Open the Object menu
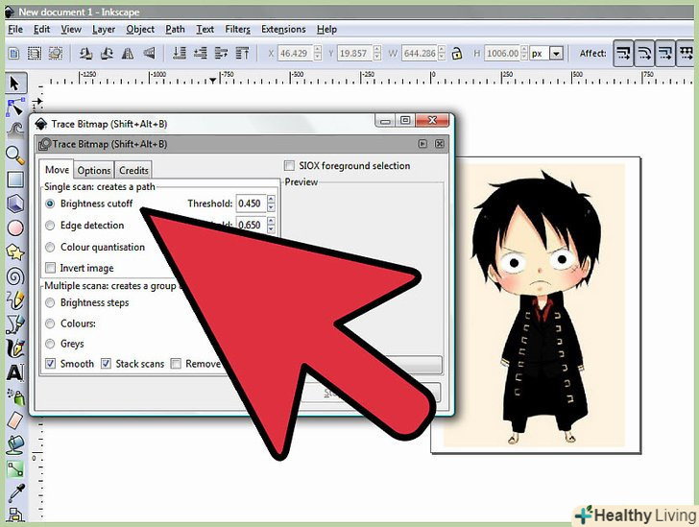Image resolution: width=699 pixels, height=527 pixels. [x=140, y=30]
